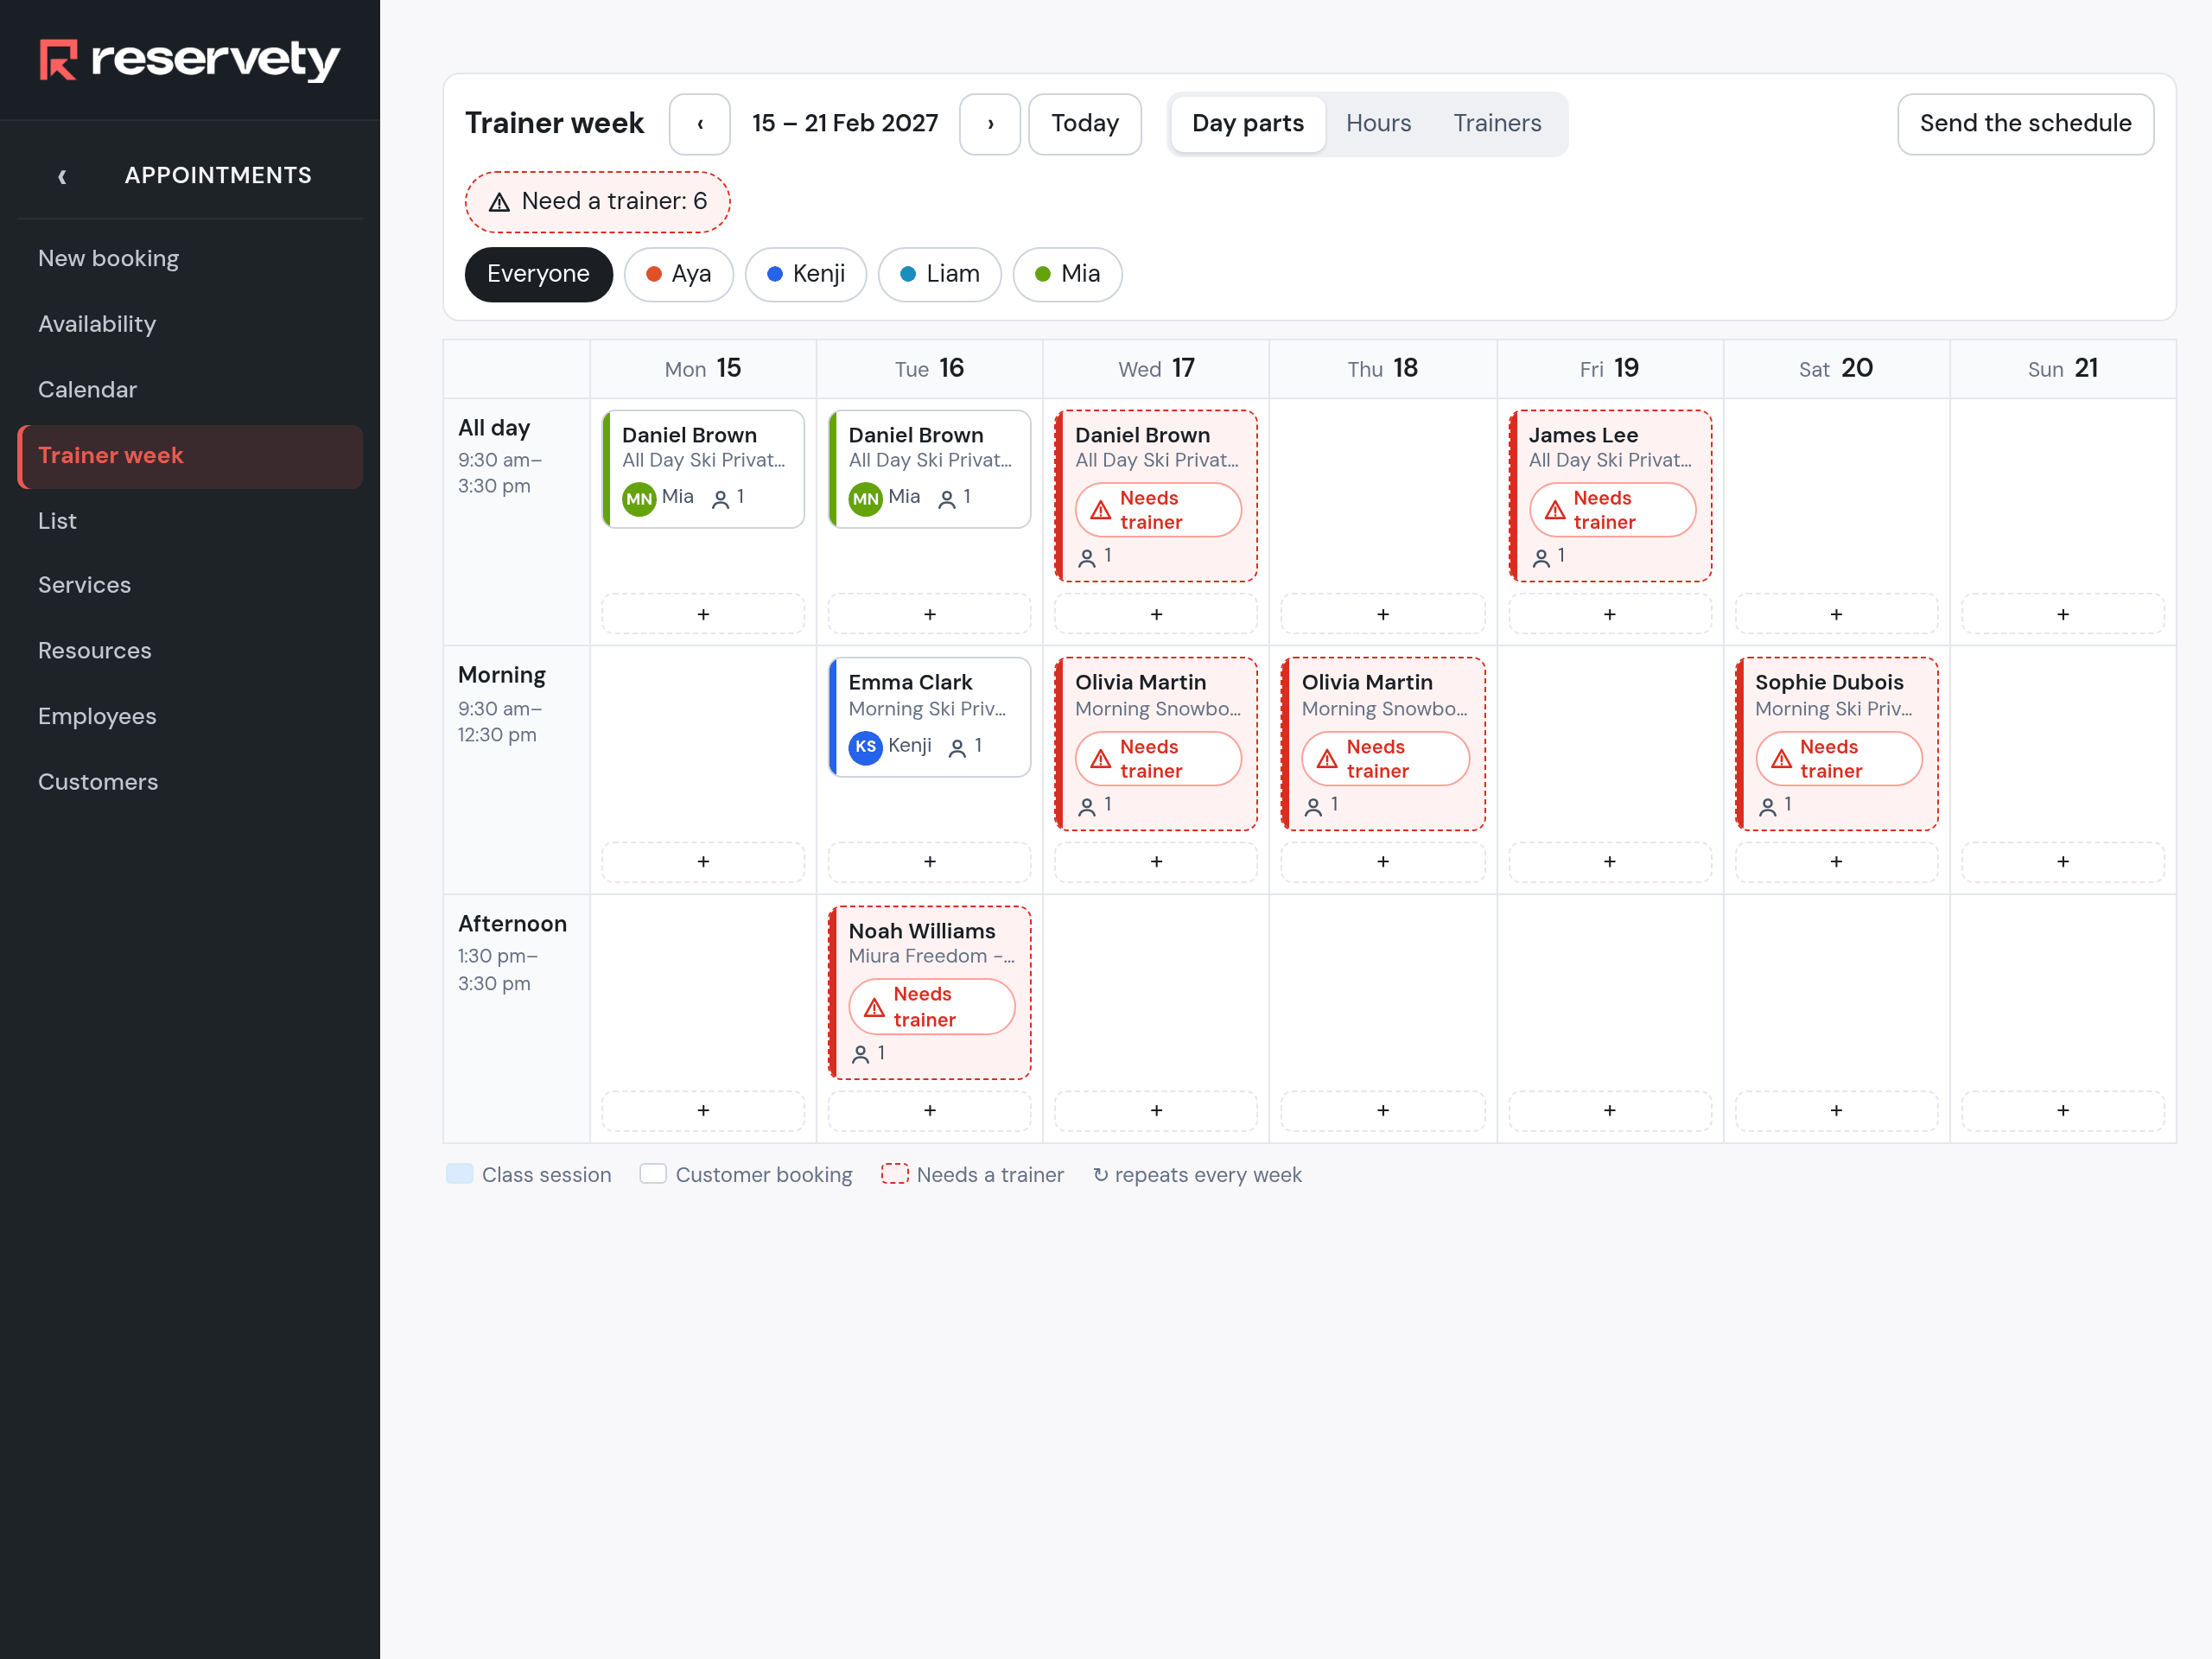Open Emma Clark Morning Ski booking card
This screenshot has height=1659, width=2212.
coord(930,717)
